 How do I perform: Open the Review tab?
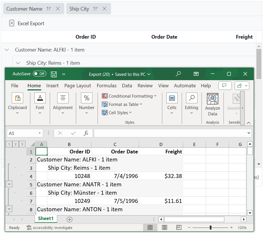click(145, 86)
